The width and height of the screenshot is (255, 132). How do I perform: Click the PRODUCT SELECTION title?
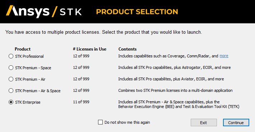point(137,12)
